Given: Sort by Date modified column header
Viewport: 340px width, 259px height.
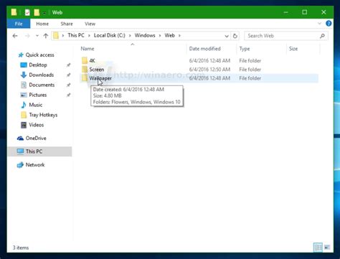Looking at the screenshot, I should point(204,49).
